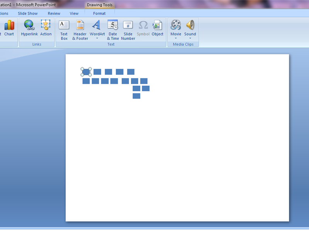Insert a Sound clip
The height and width of the screenshot is (231, 309).
click(190, 25)
